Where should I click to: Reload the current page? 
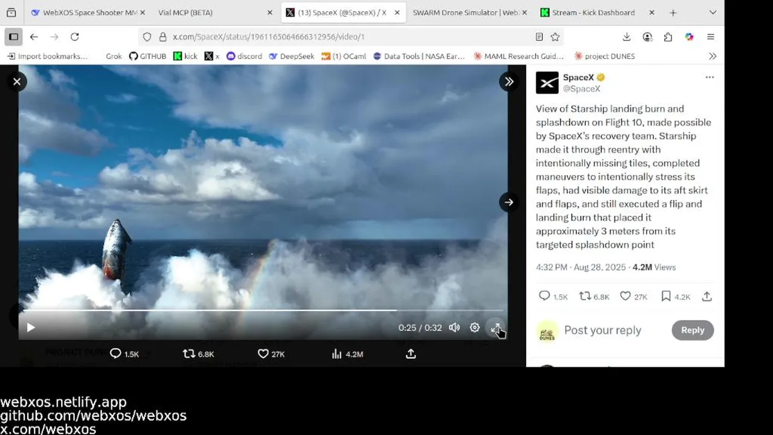click(74, 37)
